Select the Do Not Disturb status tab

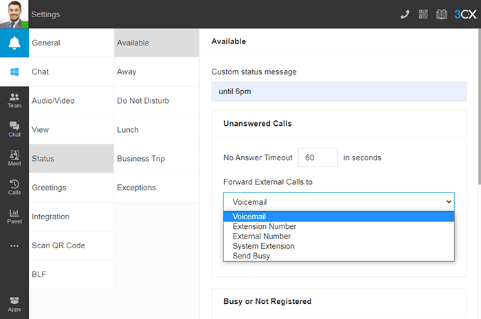pyautogui.click(x=143, y=101)
